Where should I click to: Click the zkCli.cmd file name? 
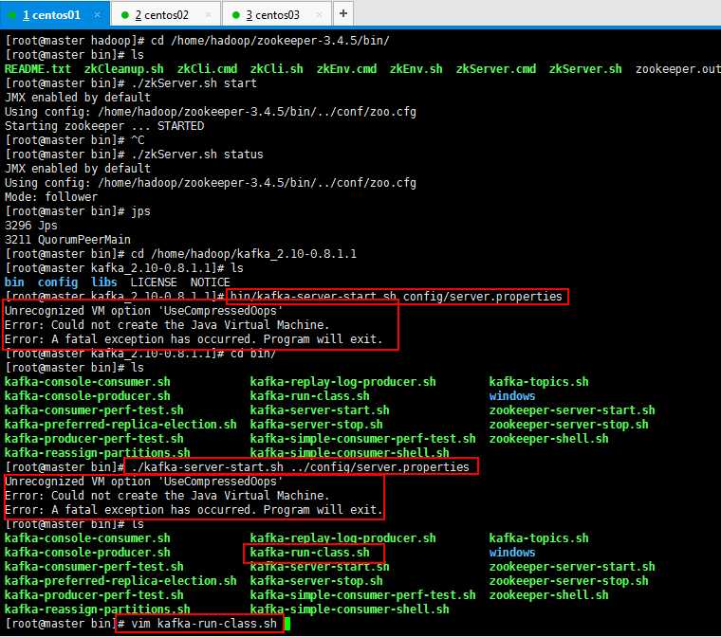point(207,69)
